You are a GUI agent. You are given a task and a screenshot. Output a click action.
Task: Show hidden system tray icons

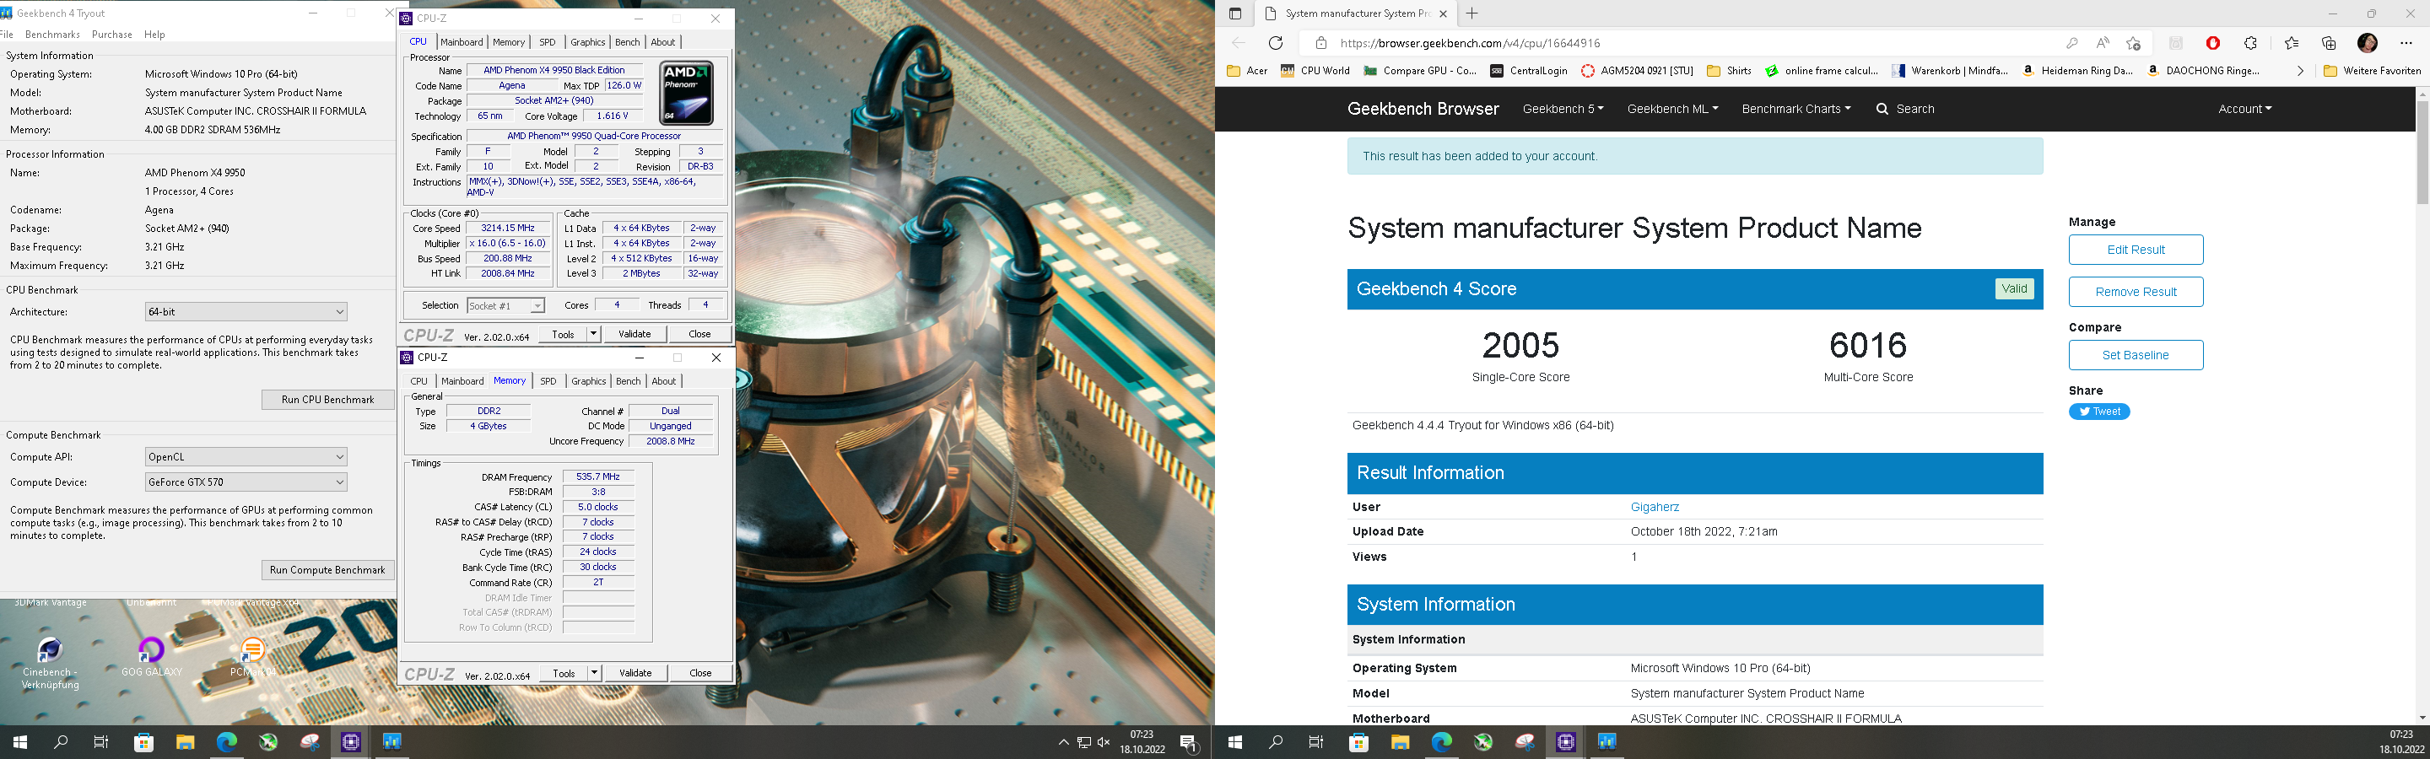[1063, 742]
